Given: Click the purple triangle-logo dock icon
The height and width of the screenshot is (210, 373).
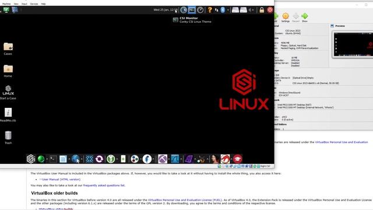Looking at the screenshot, I should pos(163,159).
